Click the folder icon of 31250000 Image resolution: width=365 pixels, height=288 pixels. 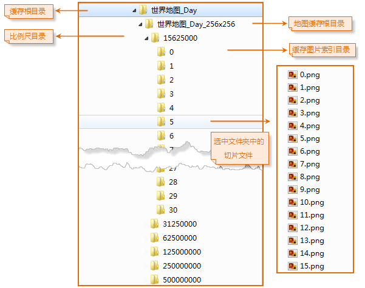155,224
